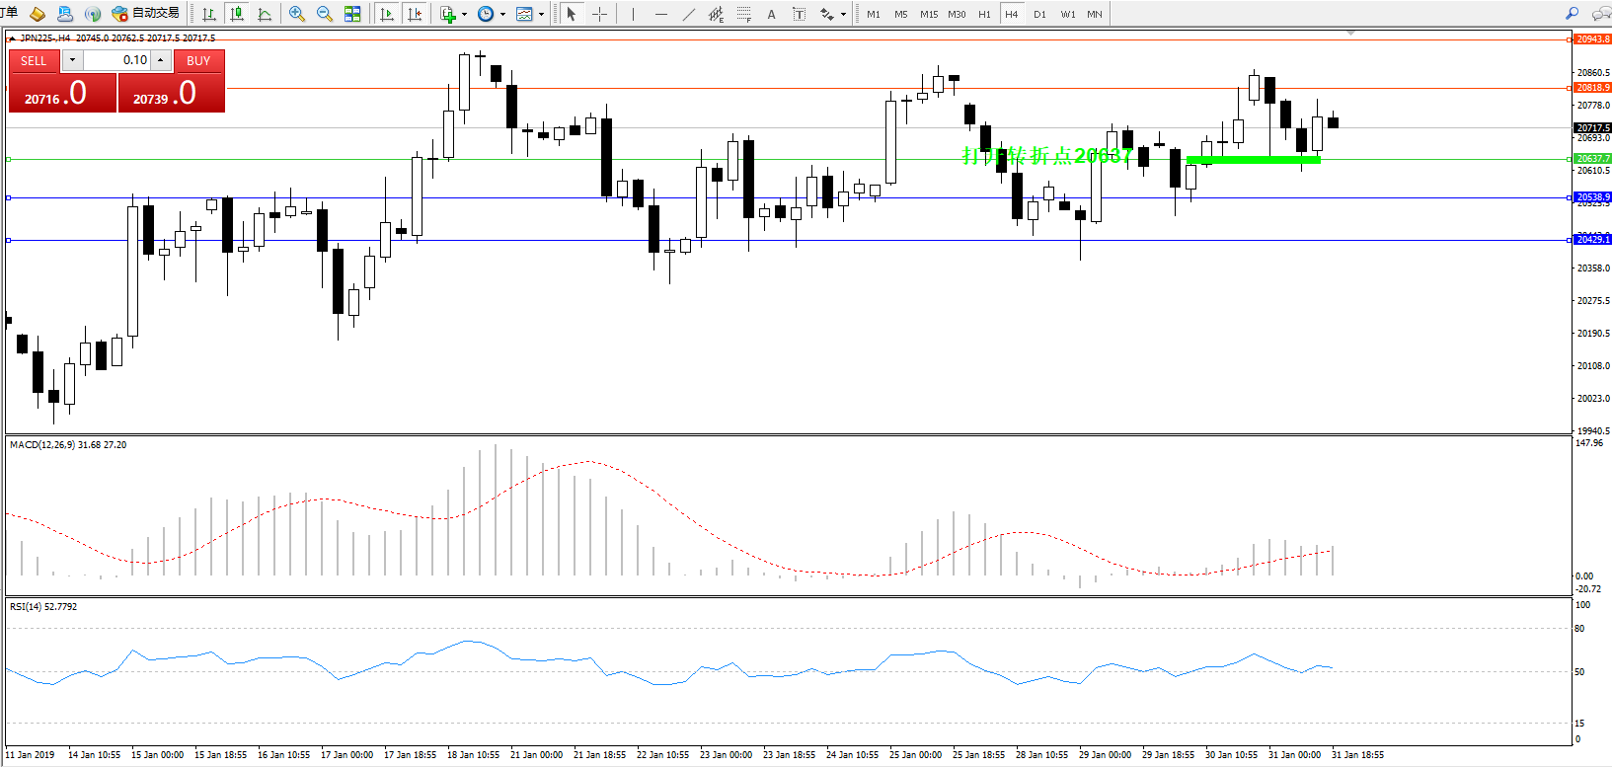
Task: Switch chart to bar chart icon
Action: [209, 14]
